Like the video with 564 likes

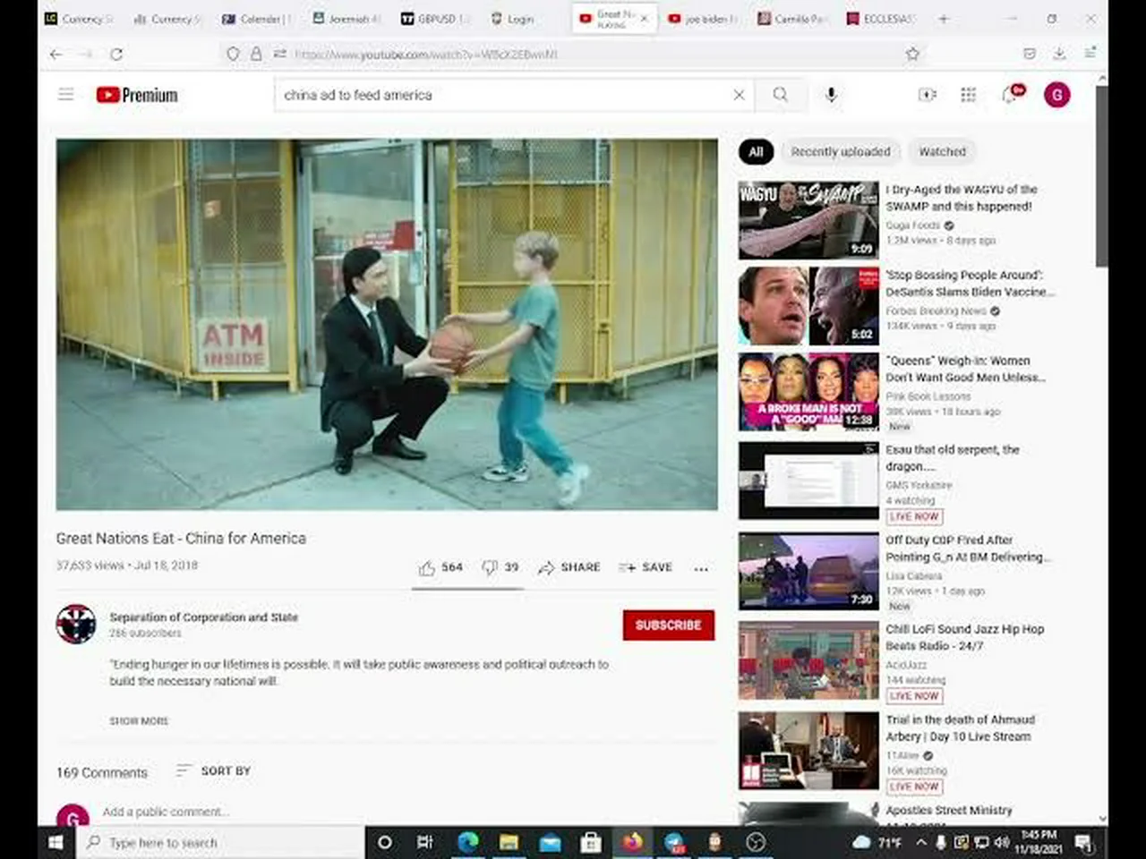(440, 567)
